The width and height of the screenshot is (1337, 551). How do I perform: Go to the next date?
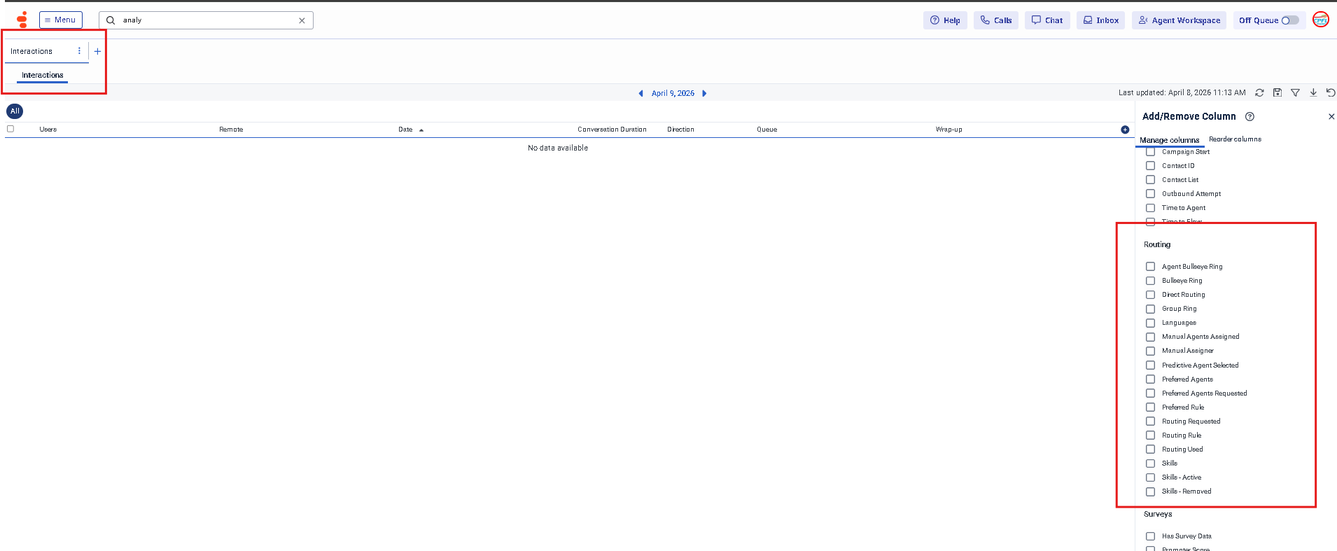pyautogui.click(x=704, y=93)
